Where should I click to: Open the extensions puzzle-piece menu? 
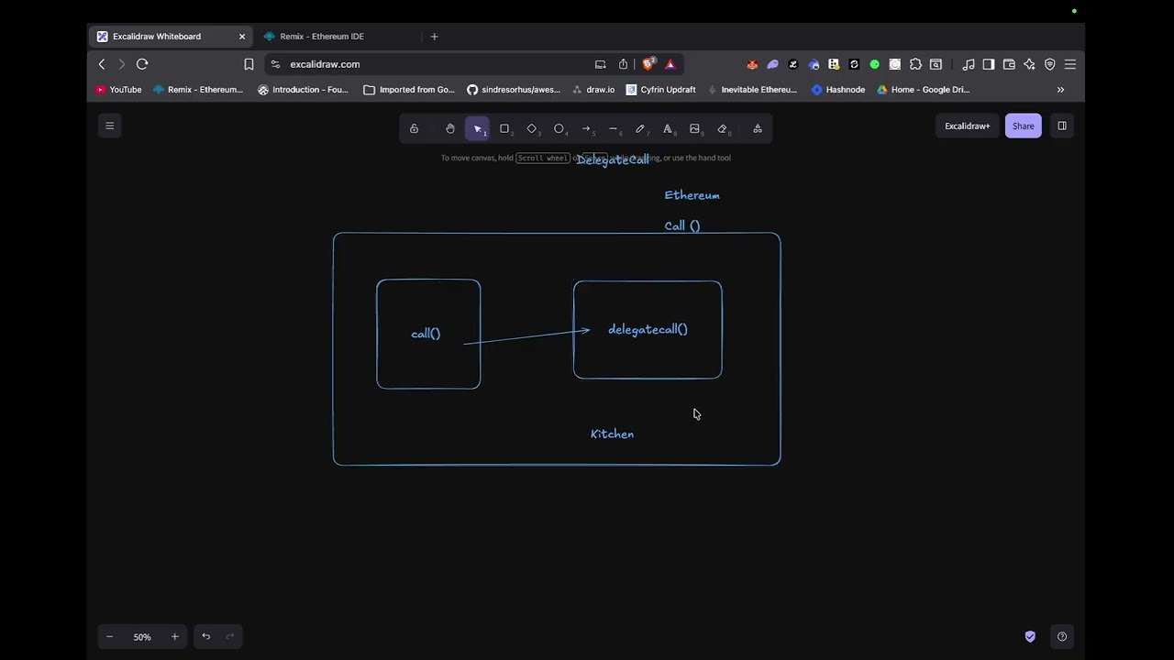915,64
